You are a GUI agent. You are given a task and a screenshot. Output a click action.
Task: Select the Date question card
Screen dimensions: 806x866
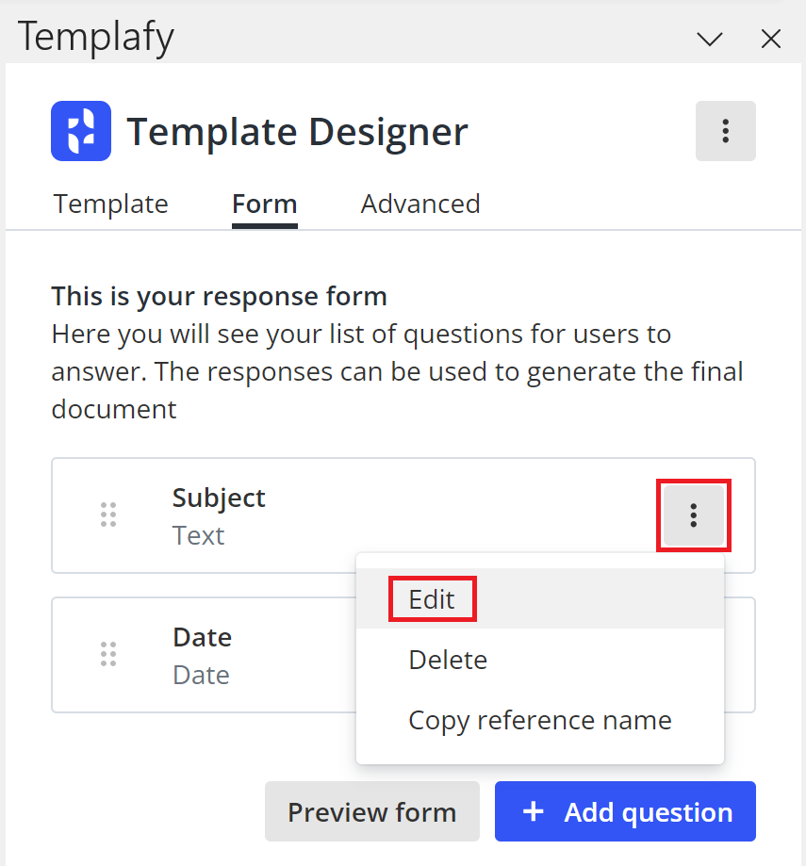point(403,655)
